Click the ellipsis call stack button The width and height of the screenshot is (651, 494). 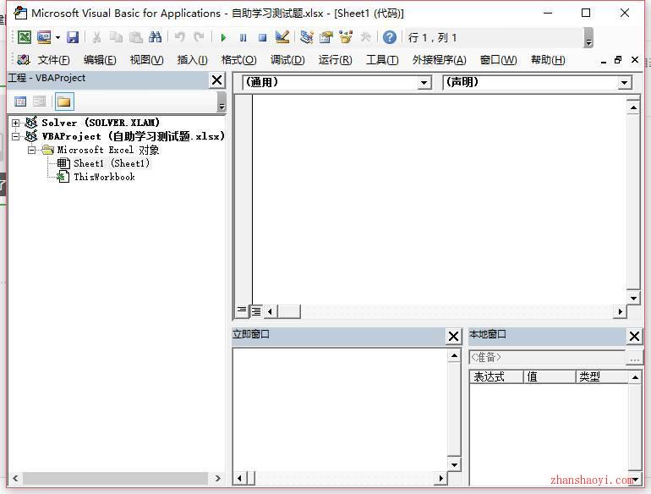(x=634, y=358)
